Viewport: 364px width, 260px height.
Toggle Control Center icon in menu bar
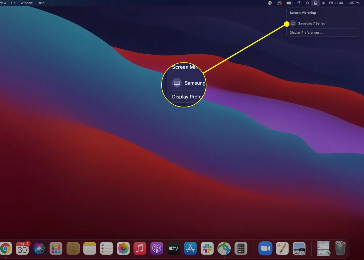coord(315,3)
